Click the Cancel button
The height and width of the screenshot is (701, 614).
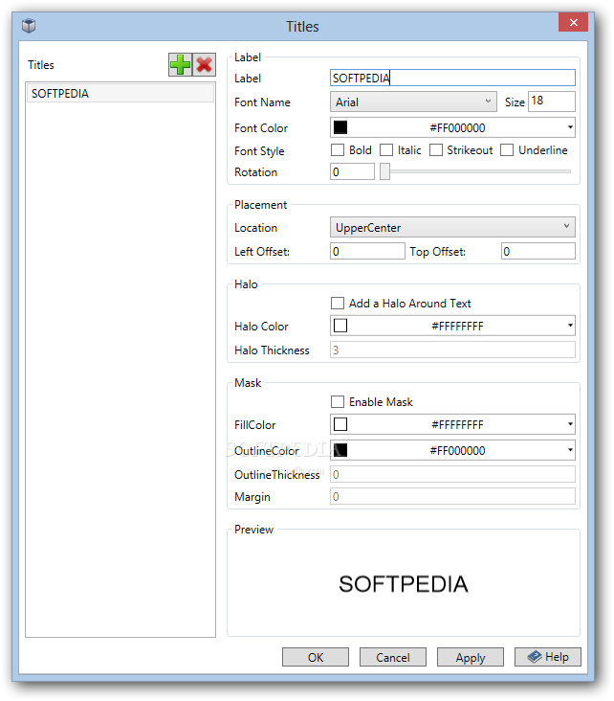click(392, 657)
